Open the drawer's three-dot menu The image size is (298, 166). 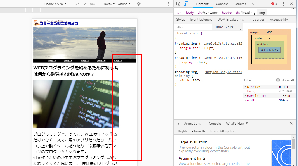coord(178,123)
